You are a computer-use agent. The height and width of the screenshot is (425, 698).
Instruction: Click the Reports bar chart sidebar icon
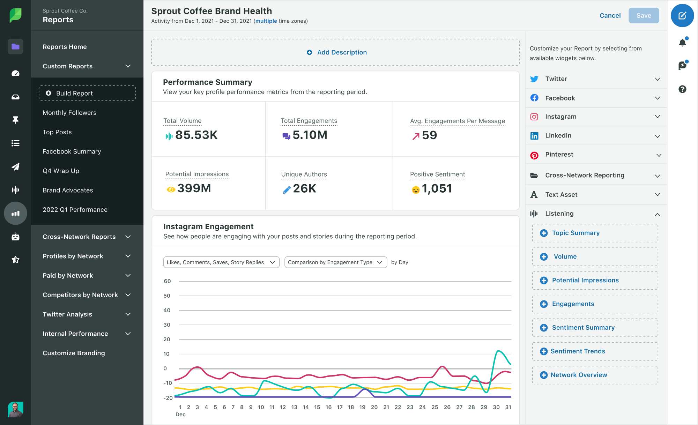point(15,213)
